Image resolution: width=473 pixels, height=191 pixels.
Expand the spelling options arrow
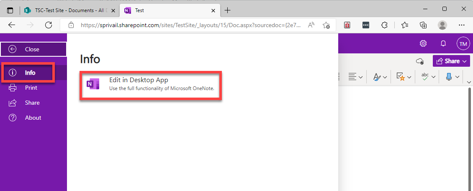433,77
